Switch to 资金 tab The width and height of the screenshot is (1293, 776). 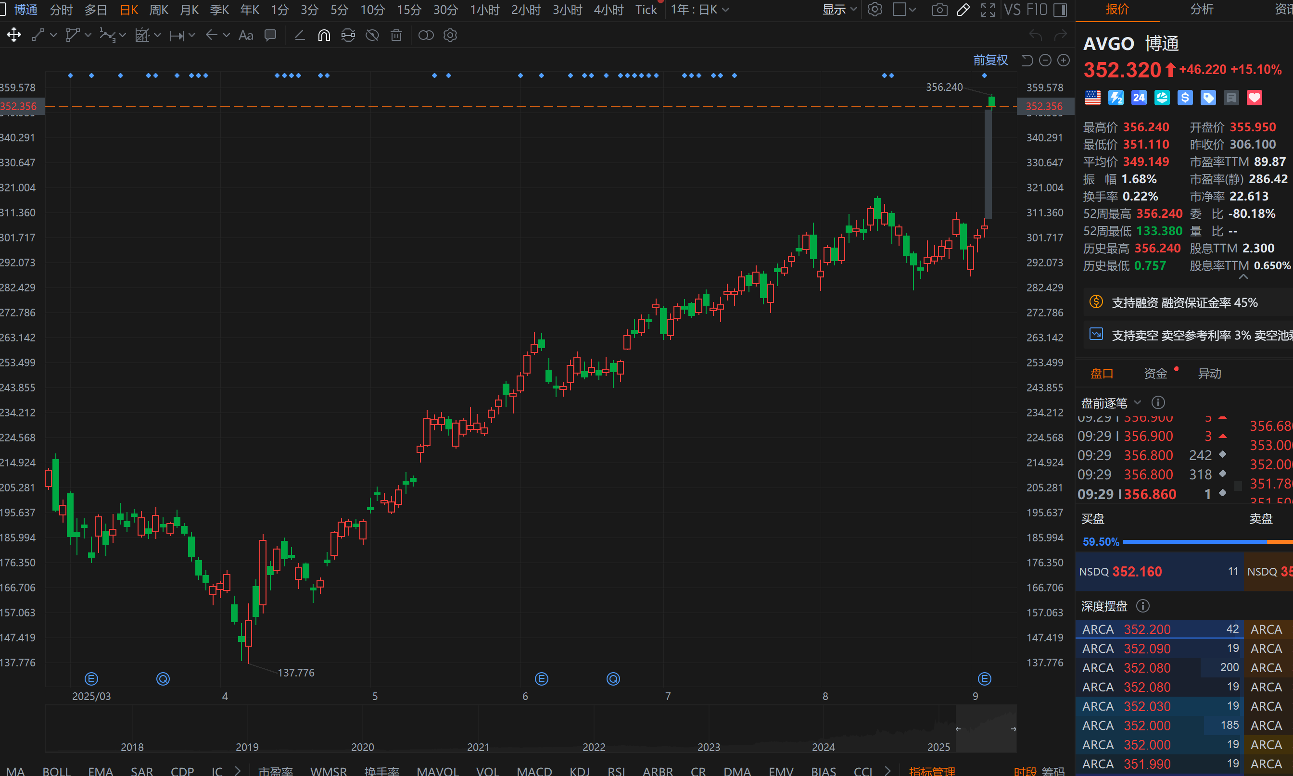point(1155,374)
